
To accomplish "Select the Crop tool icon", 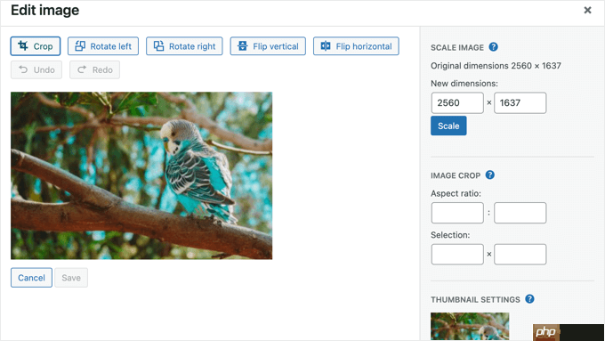I will point(23,46).
